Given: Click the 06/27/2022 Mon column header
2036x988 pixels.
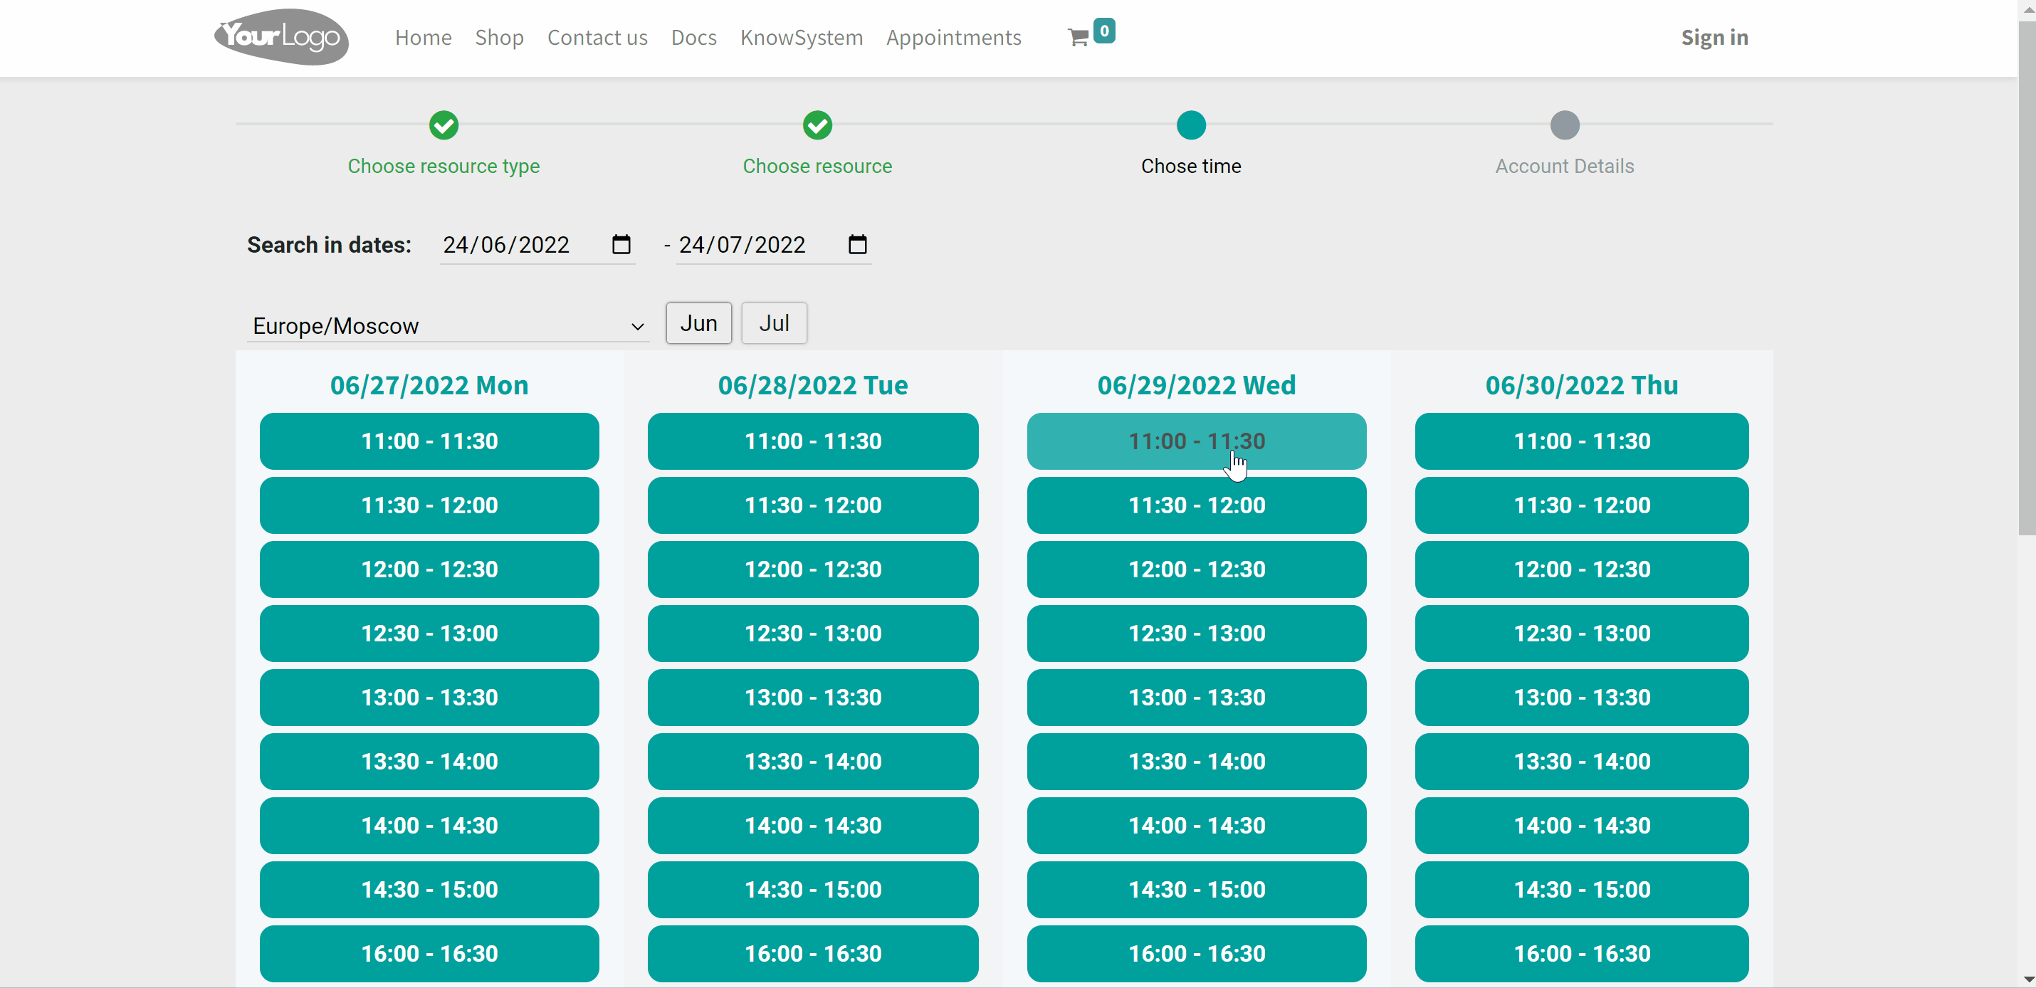Looking at the screenshot, I should (429, 385).
